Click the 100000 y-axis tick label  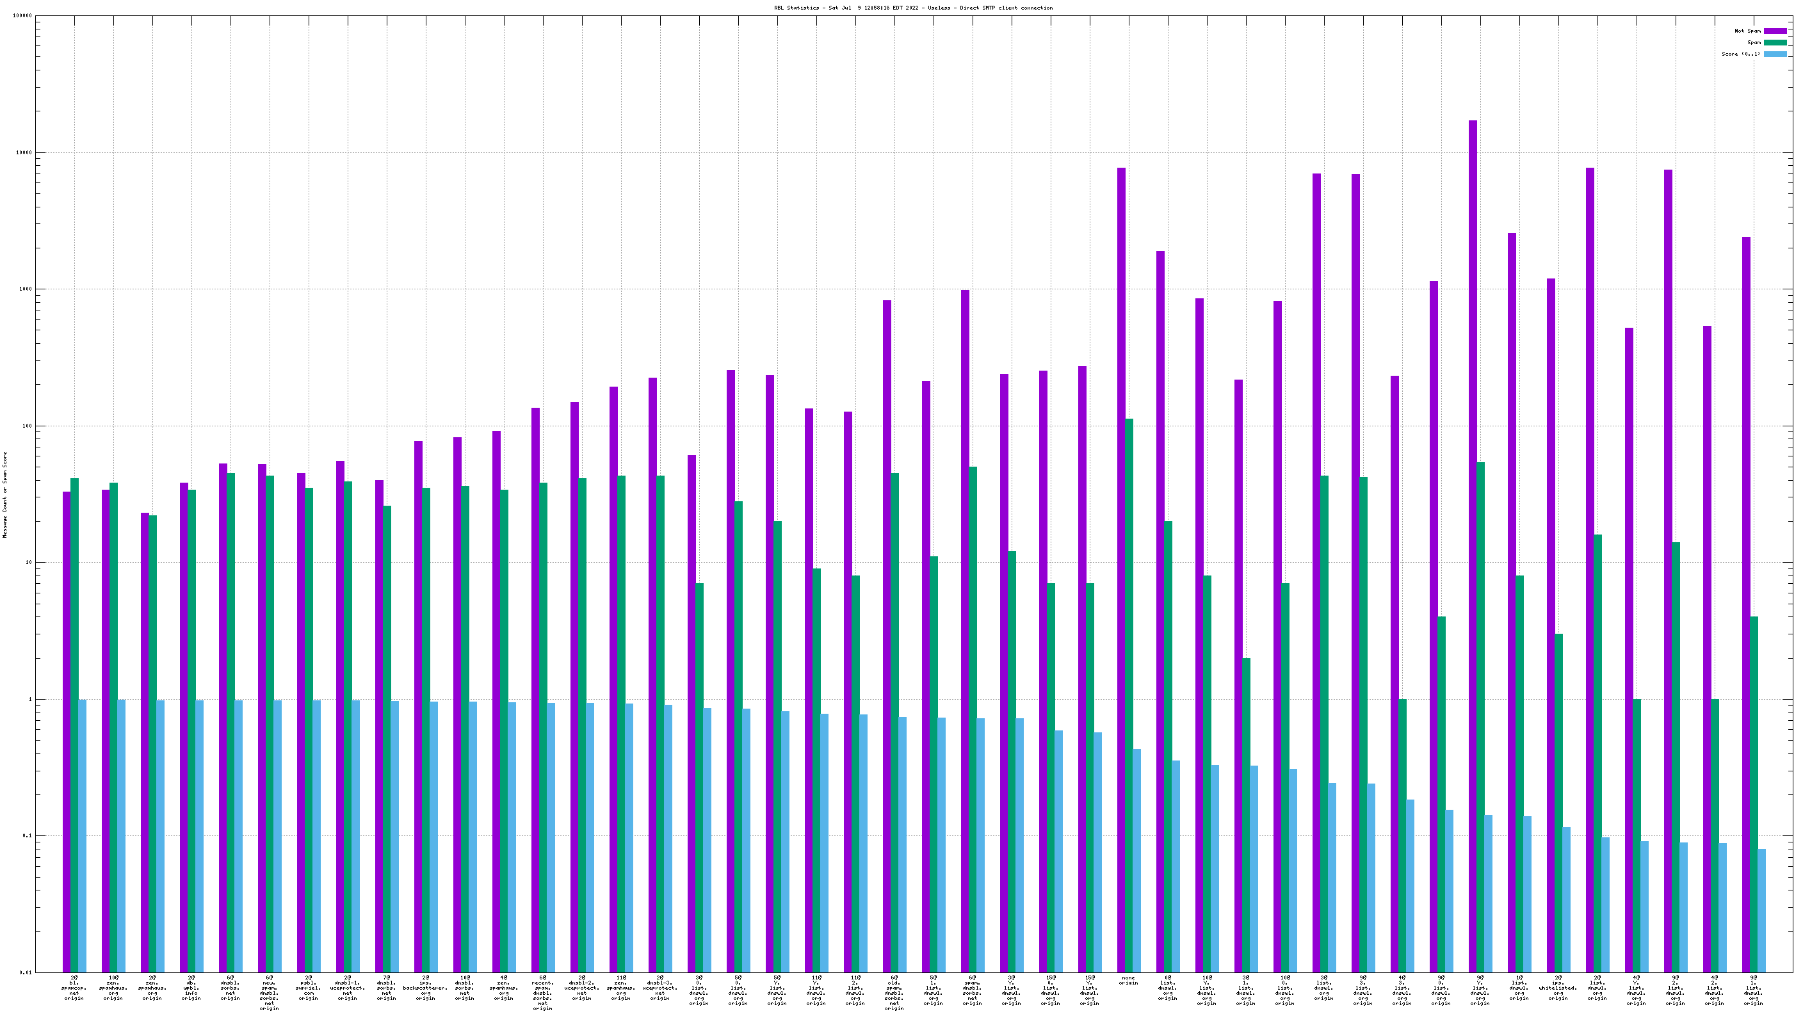22,16
